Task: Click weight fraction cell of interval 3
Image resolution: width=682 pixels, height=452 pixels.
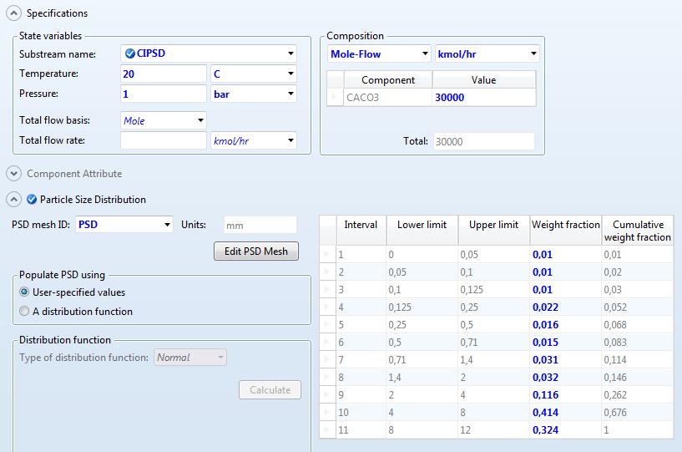Action: pos(565,289)
